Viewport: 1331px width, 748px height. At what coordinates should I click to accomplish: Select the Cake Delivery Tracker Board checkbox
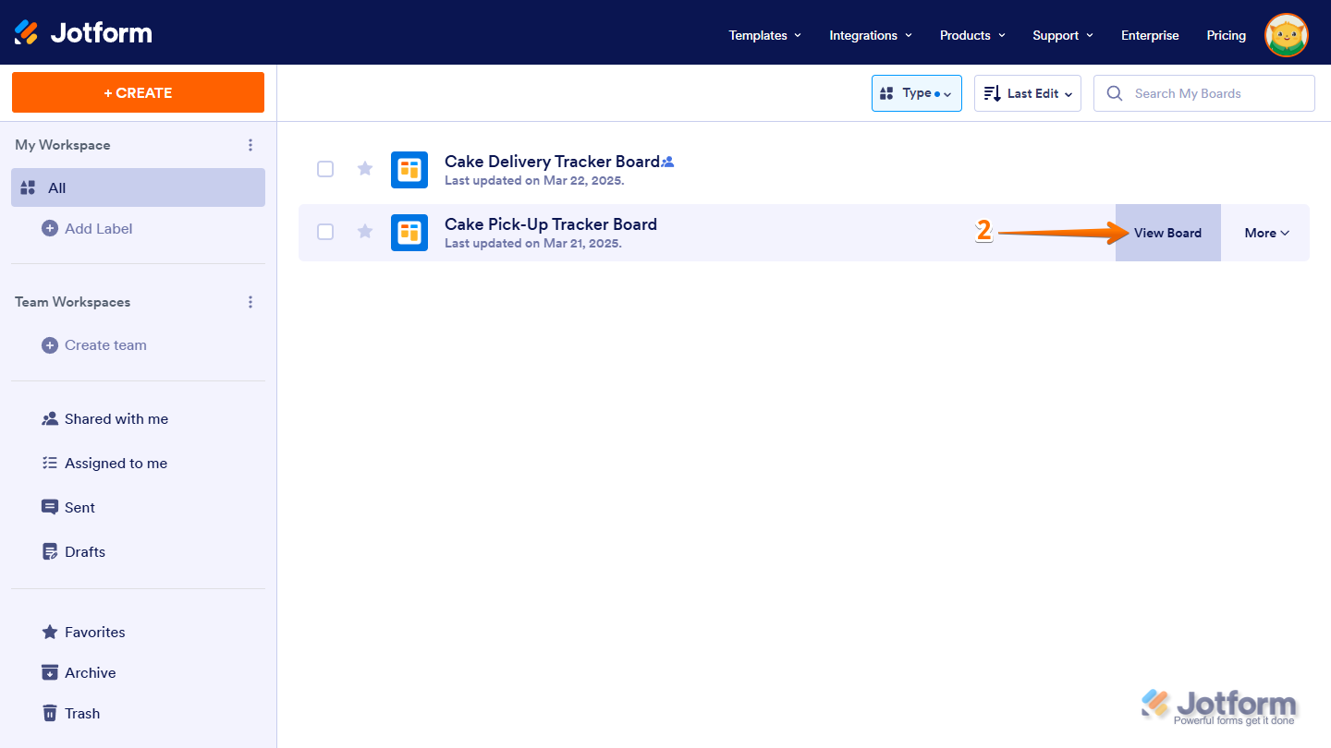(325, 169)
